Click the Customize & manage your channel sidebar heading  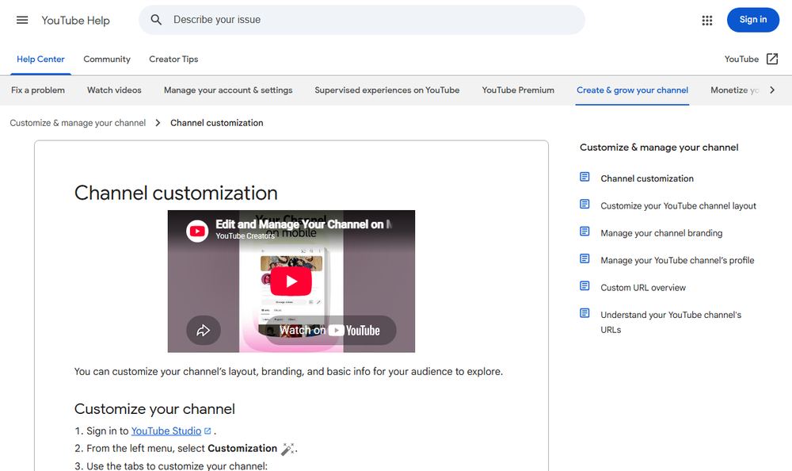(659, 147)
